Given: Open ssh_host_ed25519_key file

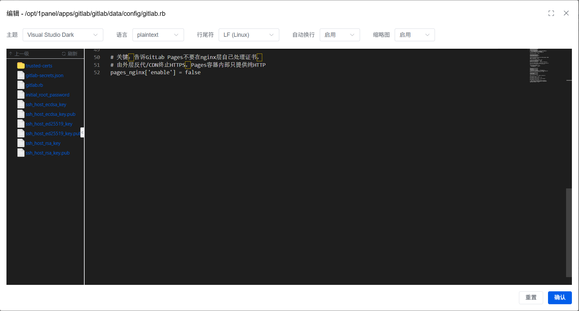Looking at the screenshot, I should coord(49,124).
